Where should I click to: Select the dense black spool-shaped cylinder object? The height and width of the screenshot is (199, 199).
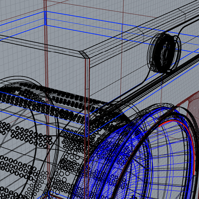pos(164,53)
